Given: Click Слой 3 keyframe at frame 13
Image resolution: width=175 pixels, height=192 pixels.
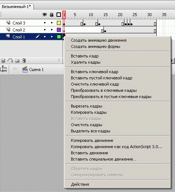Looking at the screenshot, I should pyautogui.click(x=99, y=24).
